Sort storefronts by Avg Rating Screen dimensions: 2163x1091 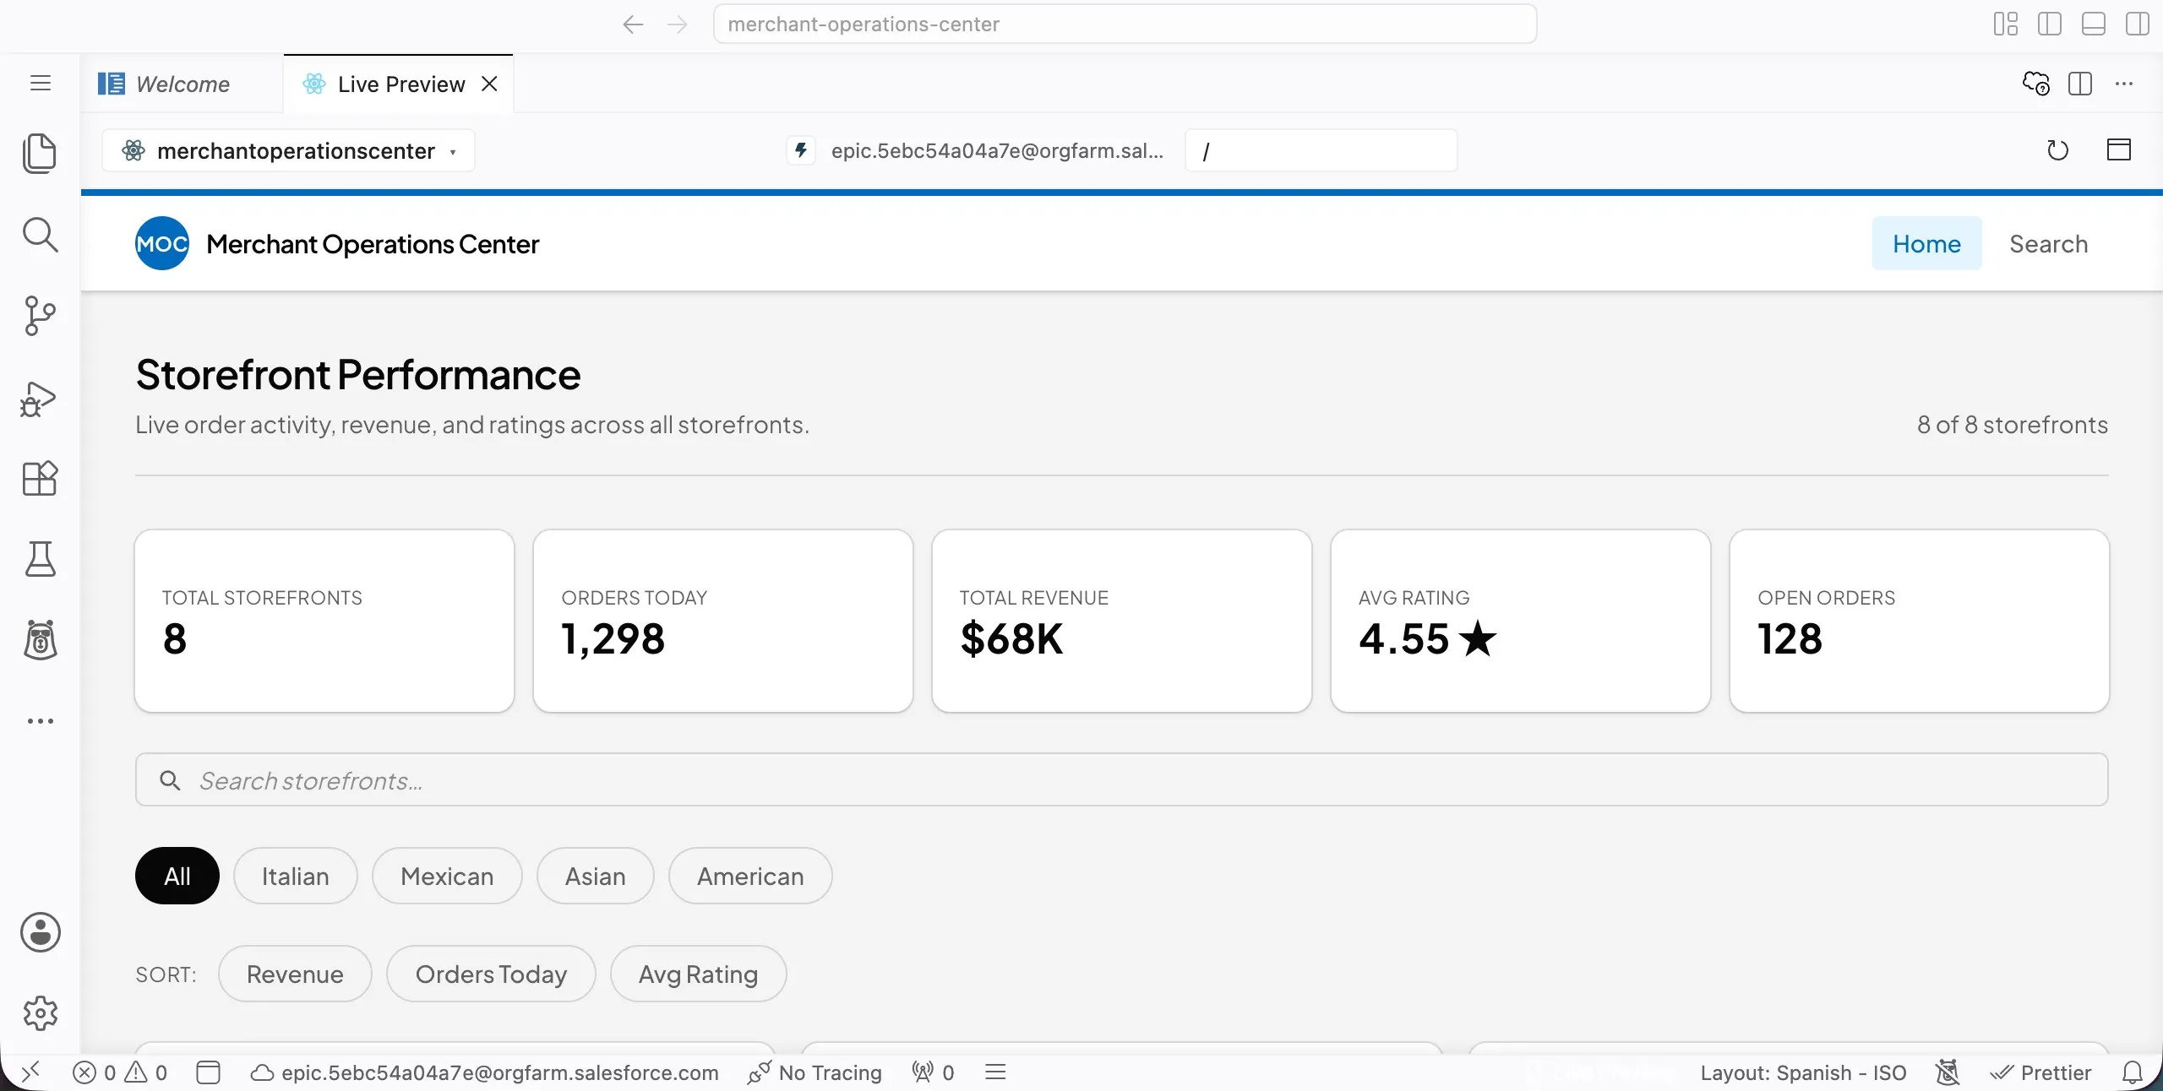pos(698,974)
